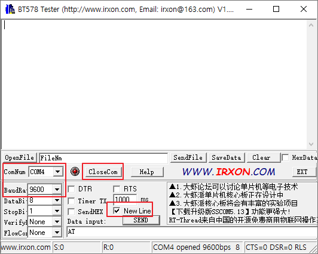Click the line starting with ▲3. 大虾派核心板
This screenshot has height=254, width=318.
pos(233,203)
